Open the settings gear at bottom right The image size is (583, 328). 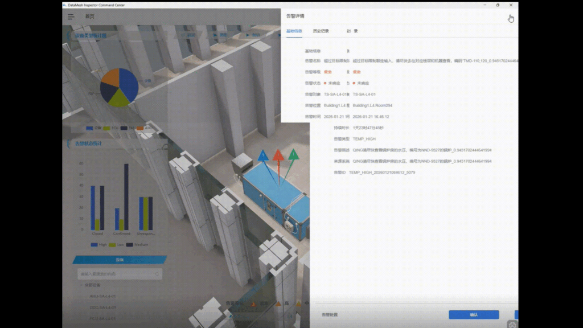tap(512, 324)
